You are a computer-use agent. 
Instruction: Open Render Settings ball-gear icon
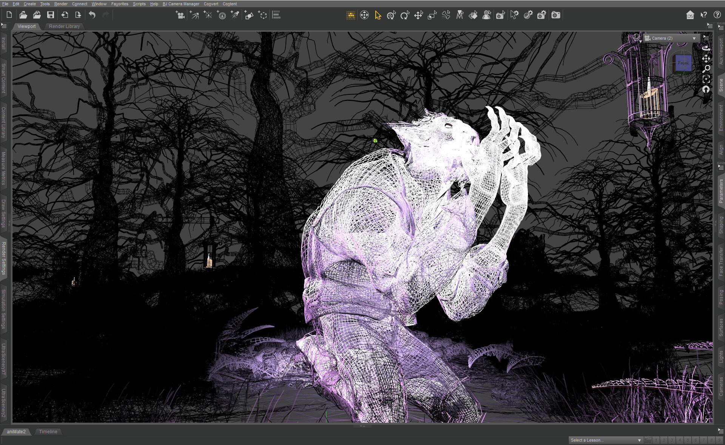point(528,15)
